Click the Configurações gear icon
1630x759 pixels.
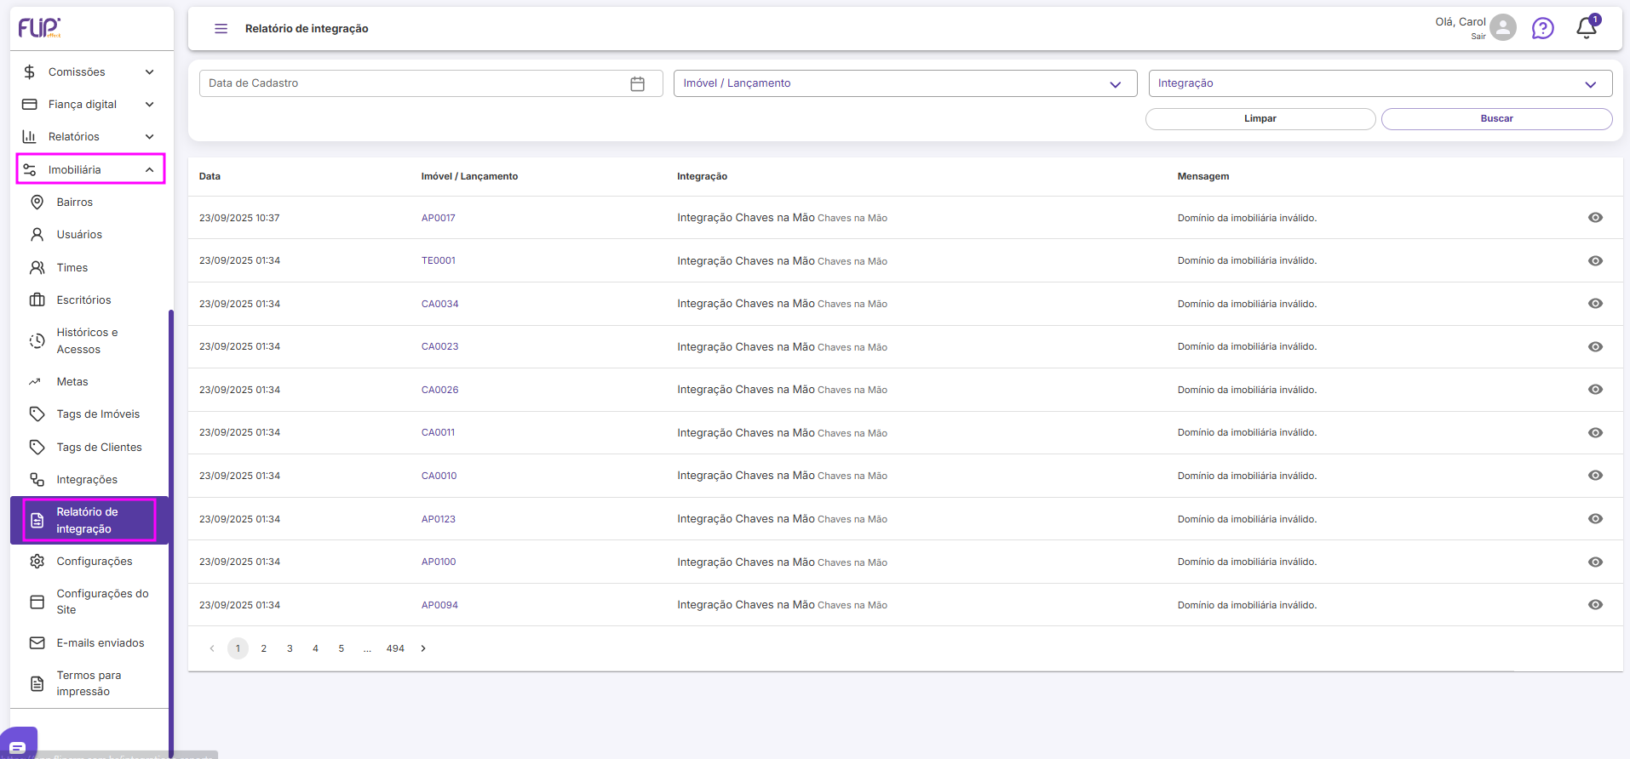(37, 562)
